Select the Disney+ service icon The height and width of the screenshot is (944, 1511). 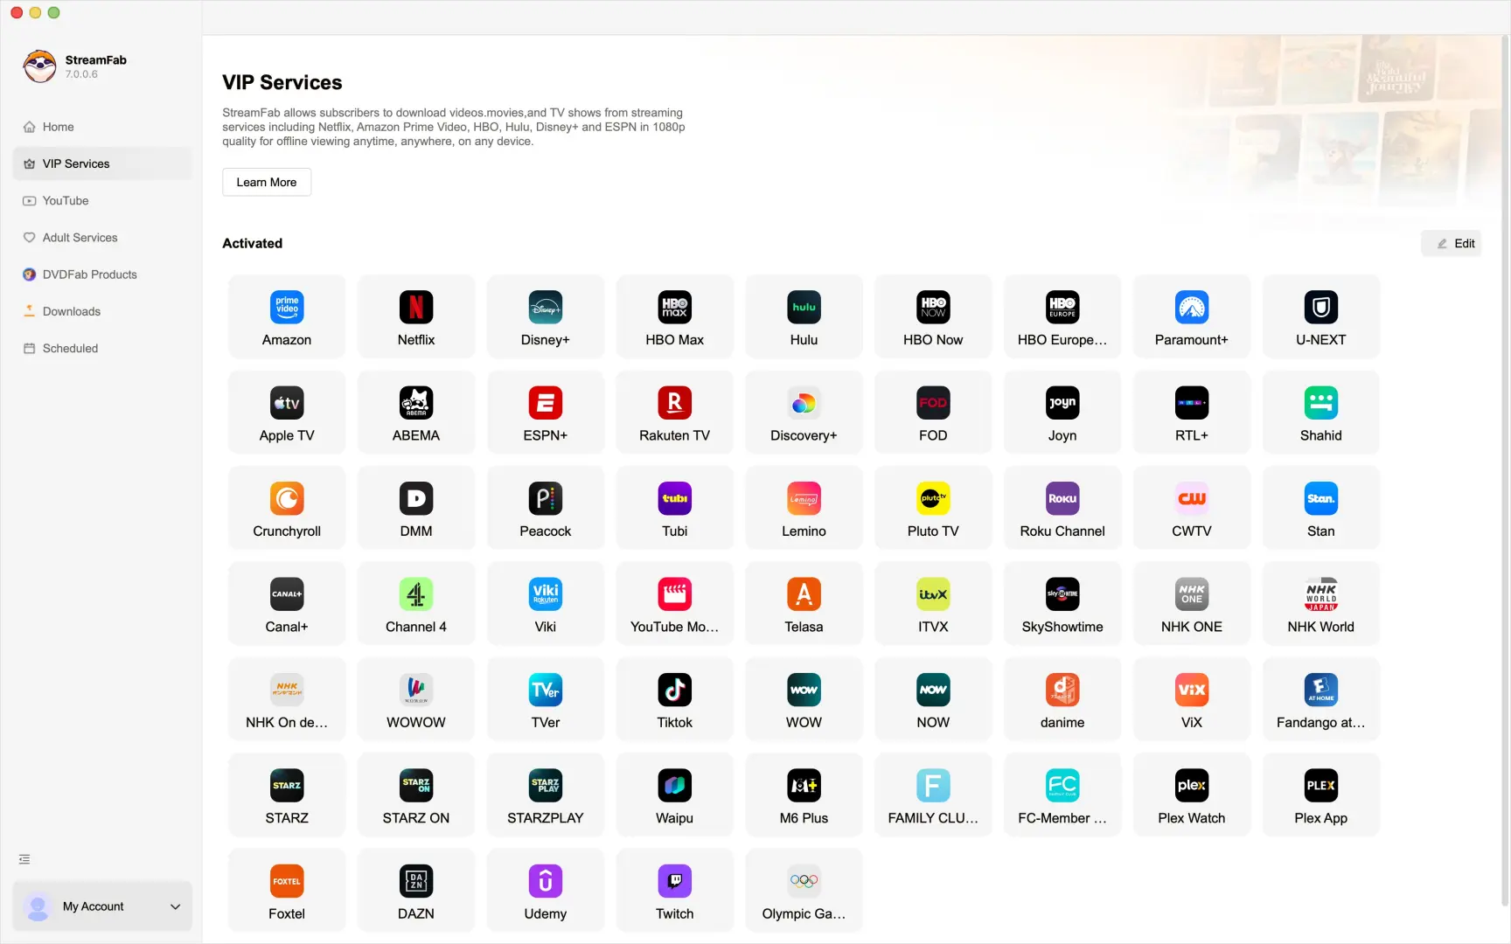coord(546,308)
